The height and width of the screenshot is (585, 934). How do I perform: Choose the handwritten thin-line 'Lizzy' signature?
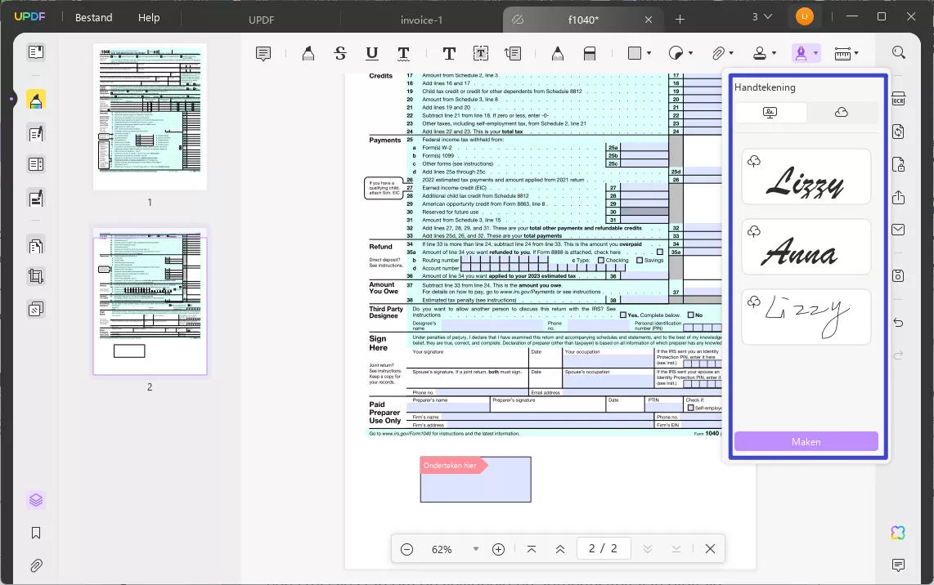[x=806, y=316]
